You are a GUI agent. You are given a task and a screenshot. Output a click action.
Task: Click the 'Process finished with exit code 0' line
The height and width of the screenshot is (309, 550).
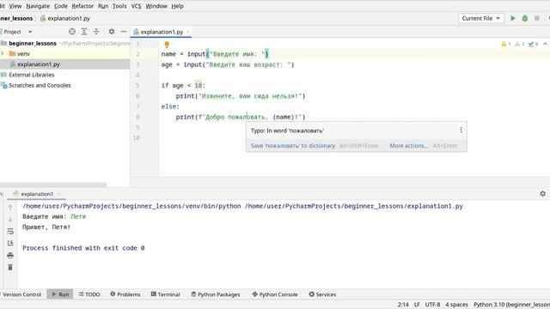pos(83,248)
